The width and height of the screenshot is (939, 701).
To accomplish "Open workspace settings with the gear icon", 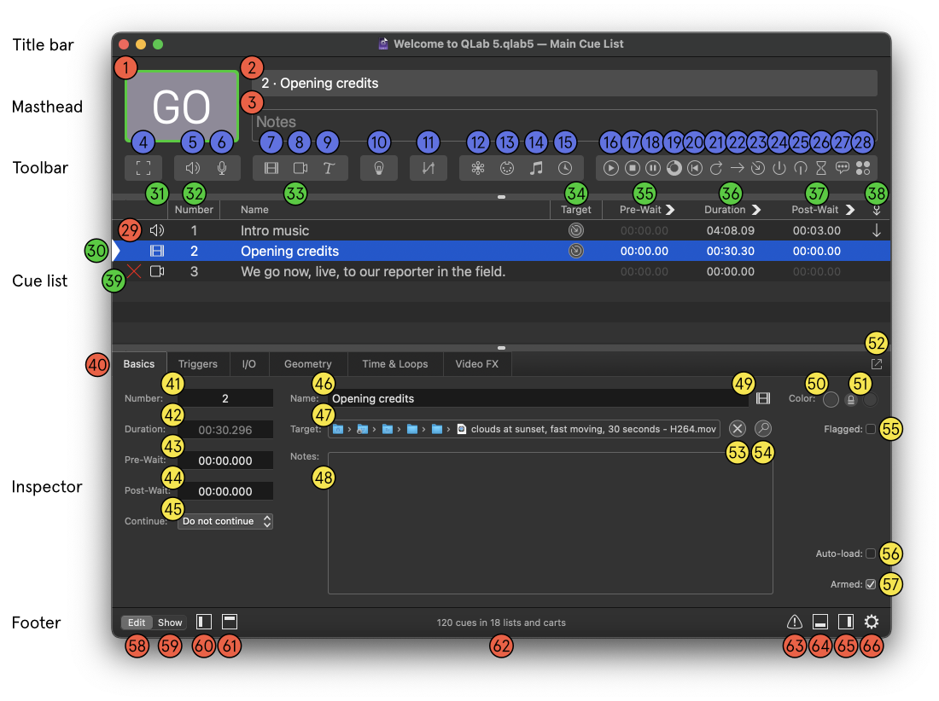I will point(872,622).
